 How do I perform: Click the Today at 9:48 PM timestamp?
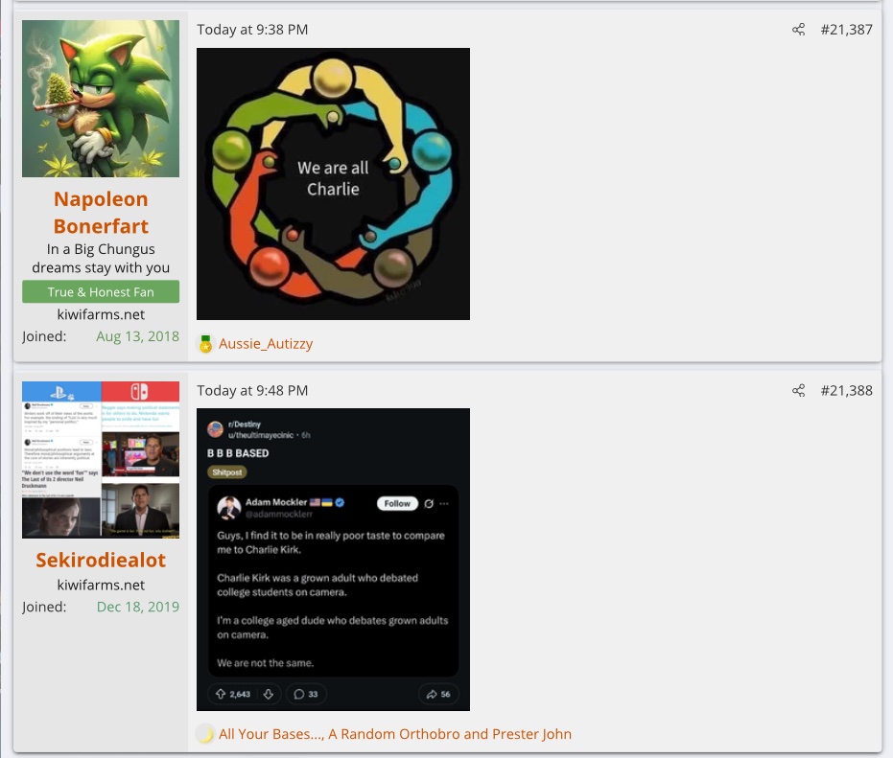point(252,391)
